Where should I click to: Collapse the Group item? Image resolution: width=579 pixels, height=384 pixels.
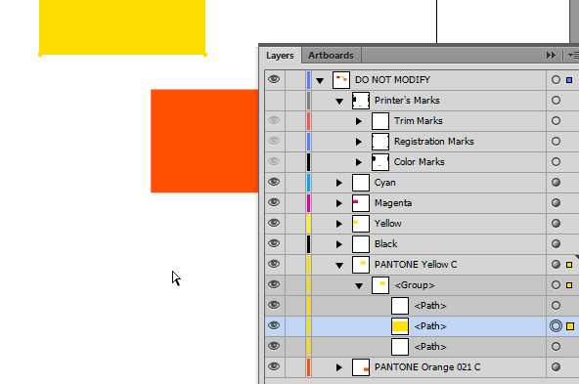coord(359,286)
